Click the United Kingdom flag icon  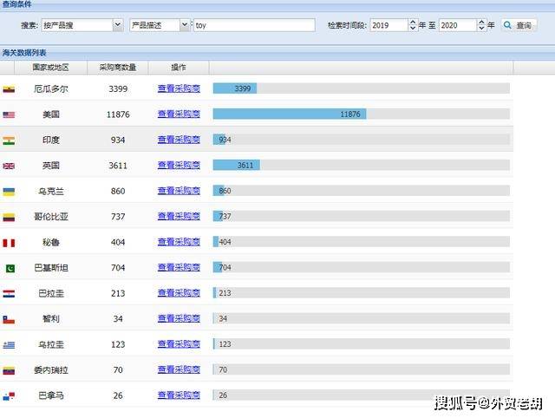click(x=9, y=166)
